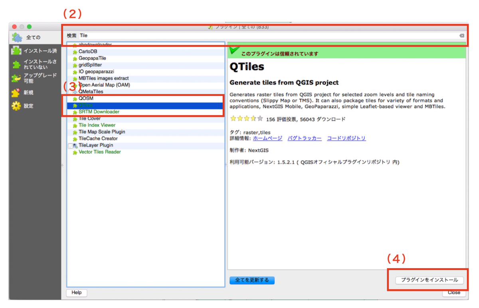Click the QOSM plugin puzzle icon
This screenshot has height=308, width=479.
pos(75,99)
